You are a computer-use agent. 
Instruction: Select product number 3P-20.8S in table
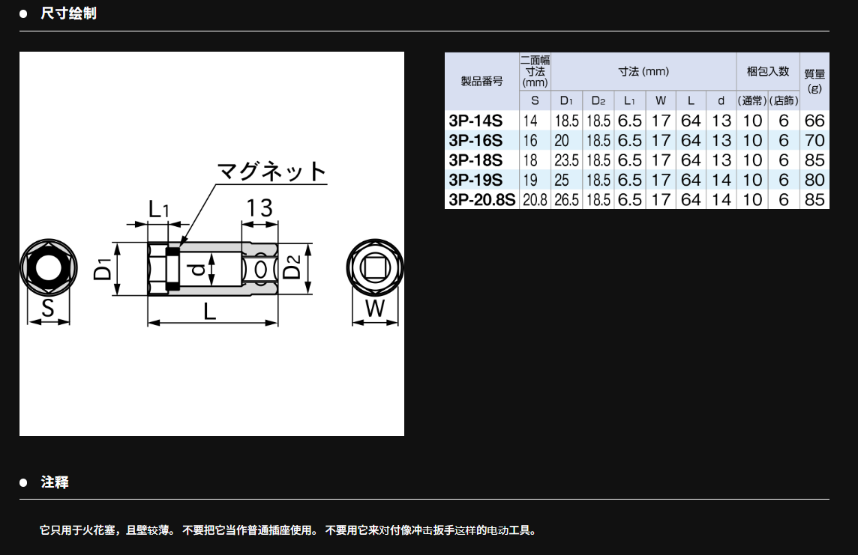coord(481,199)
